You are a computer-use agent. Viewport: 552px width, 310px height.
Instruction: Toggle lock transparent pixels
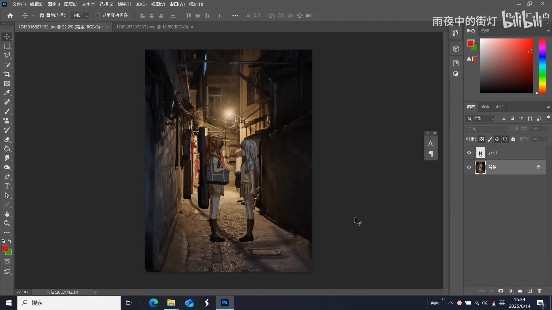(481, 139)
